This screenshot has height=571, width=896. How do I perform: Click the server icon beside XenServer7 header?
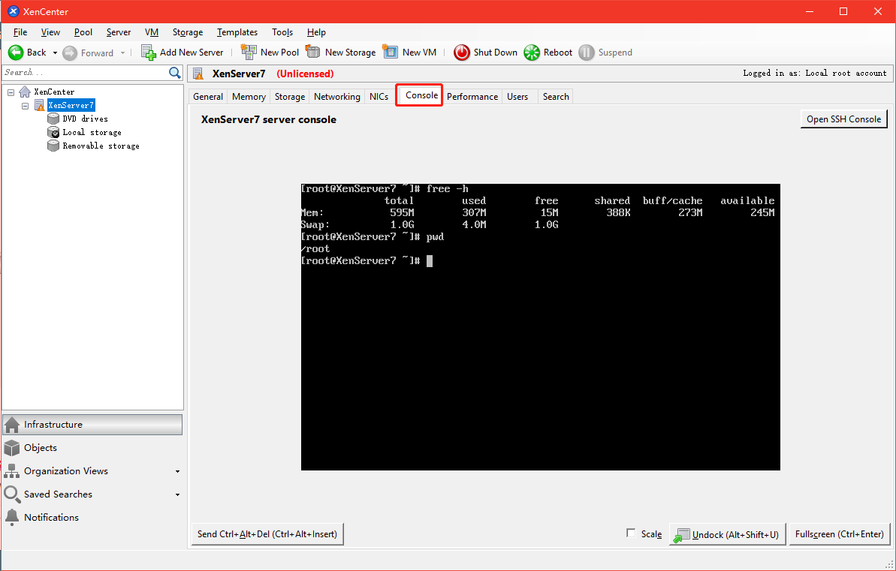point(198,74)
